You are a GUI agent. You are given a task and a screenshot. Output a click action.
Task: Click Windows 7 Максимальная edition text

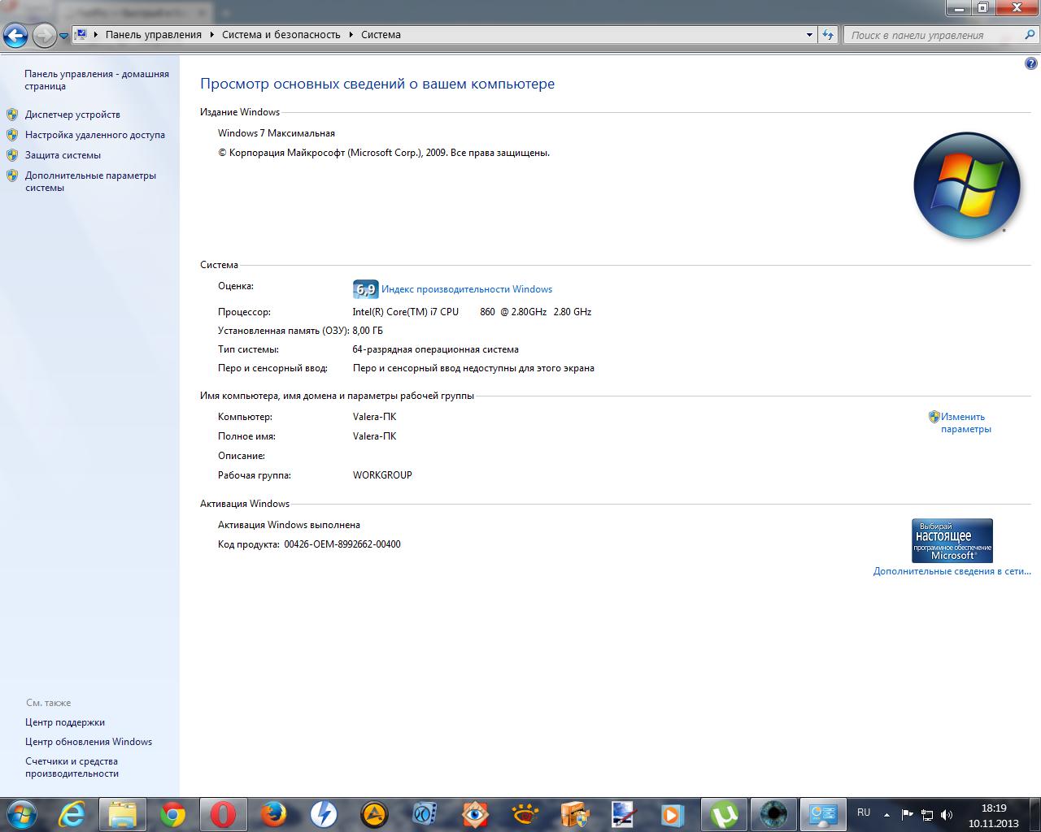(x=277, y=133)
